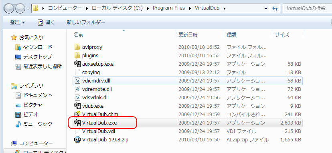Image resolution: width=332 pixels, height=153 pixels.
Task: Select the VirtualDub.exe file name
Action: pos(99,123)
